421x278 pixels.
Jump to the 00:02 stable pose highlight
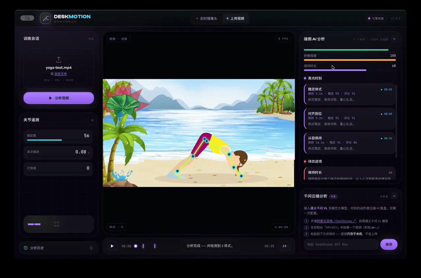tap(386, 89)
